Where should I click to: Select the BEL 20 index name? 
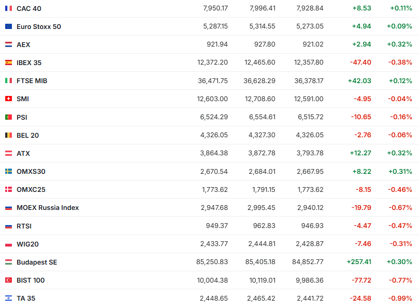pos(28,135)
